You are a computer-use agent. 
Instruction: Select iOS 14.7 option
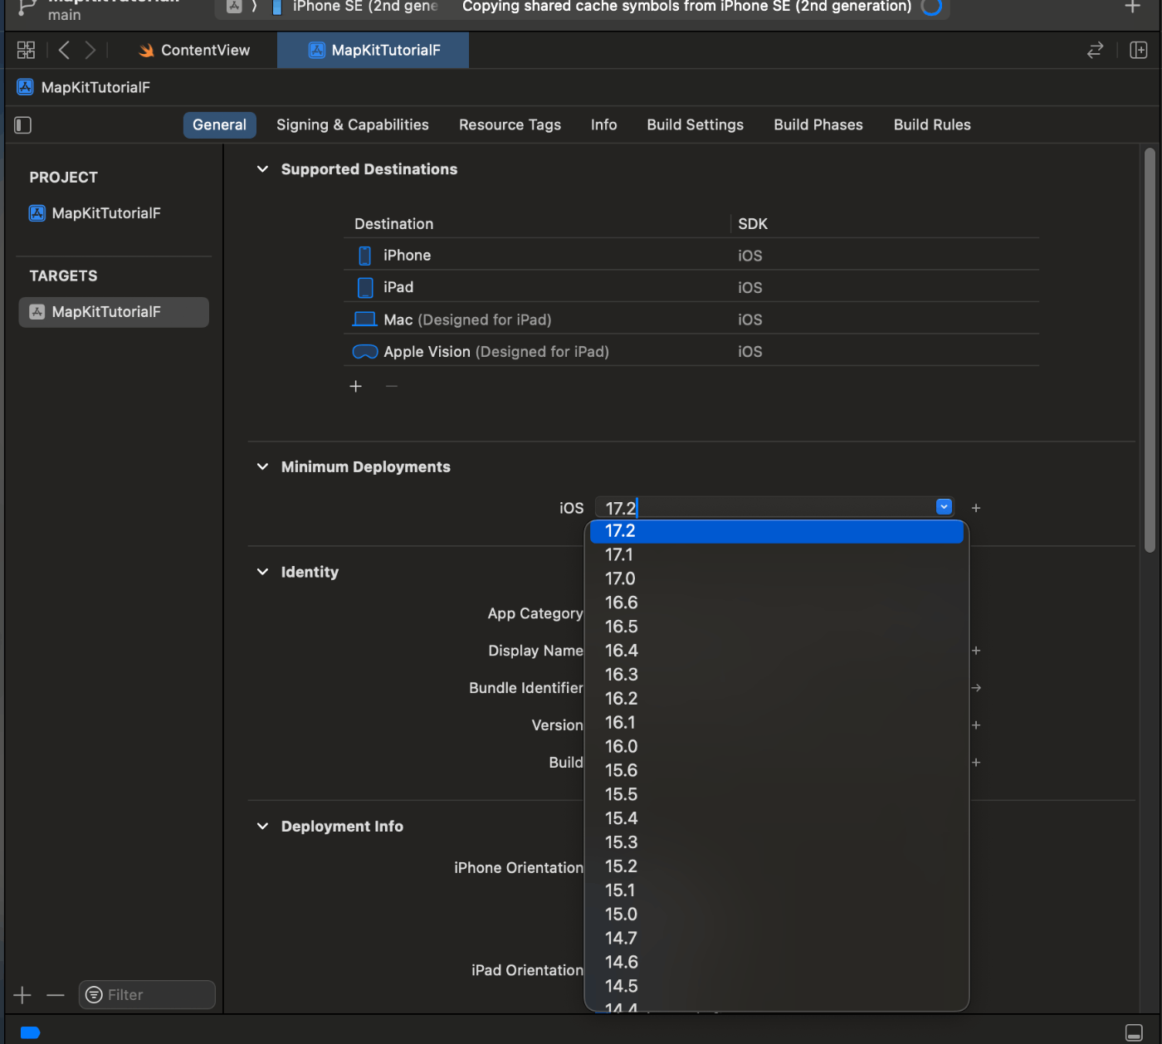point(777,939)
